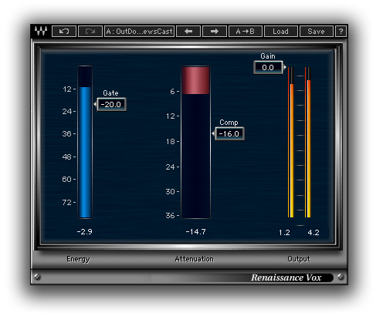Undo the last parameter change

(x=64, y=32)
